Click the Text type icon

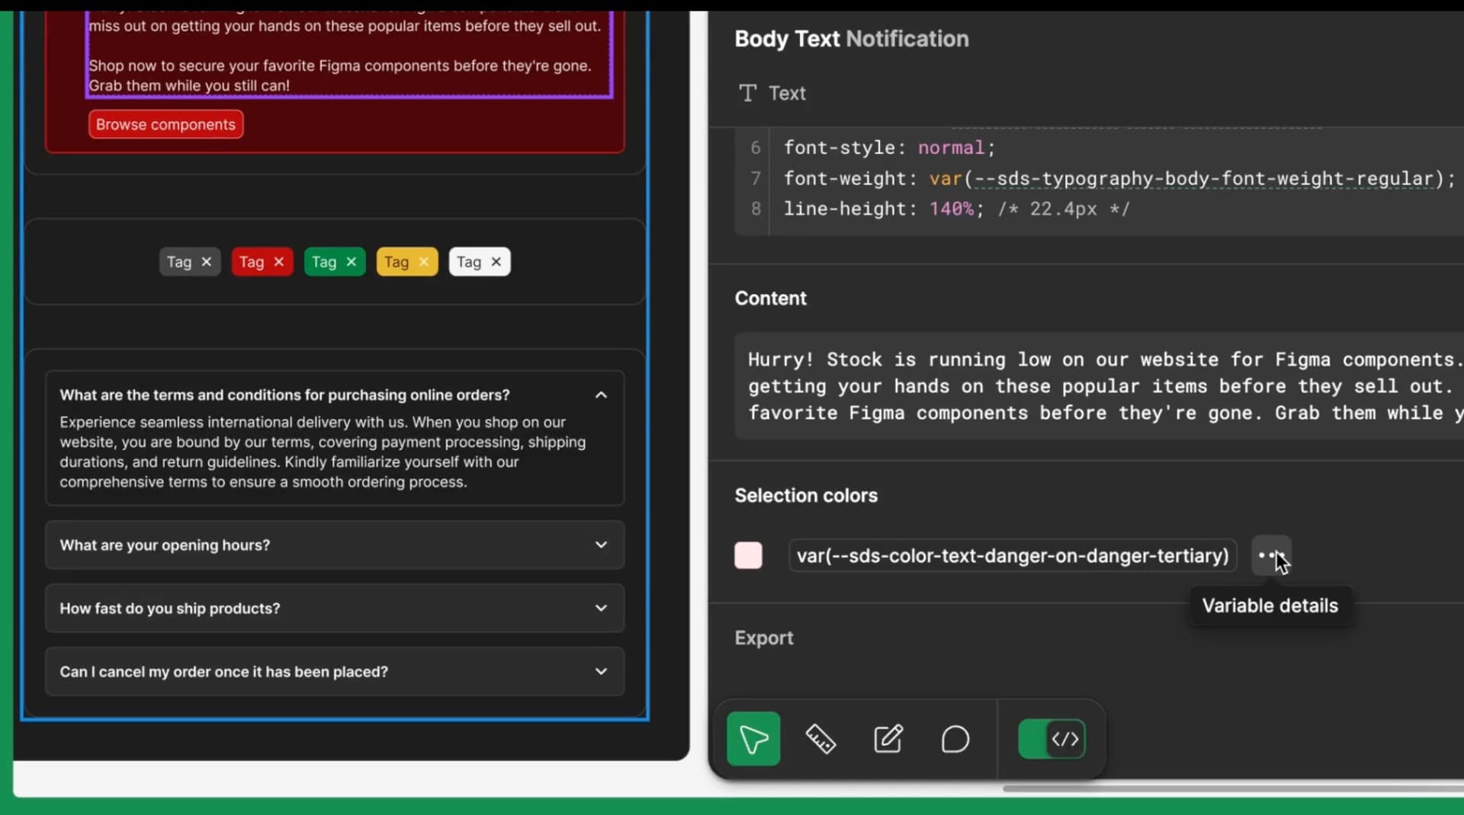[747, 93]
